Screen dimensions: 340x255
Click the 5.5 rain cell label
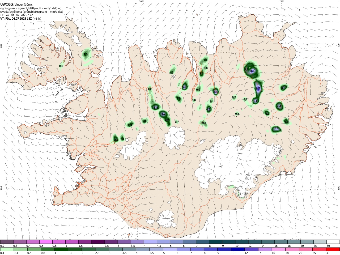click(156, 108)
